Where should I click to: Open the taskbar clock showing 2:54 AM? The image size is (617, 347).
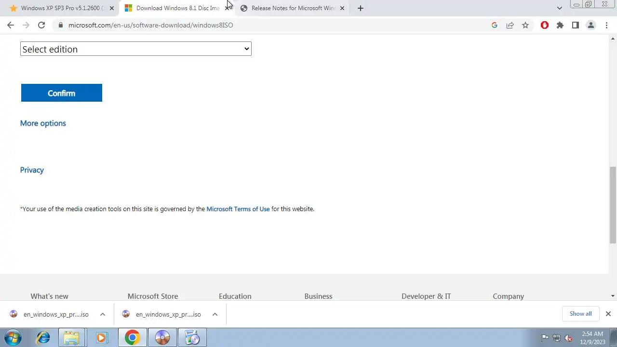593,338
